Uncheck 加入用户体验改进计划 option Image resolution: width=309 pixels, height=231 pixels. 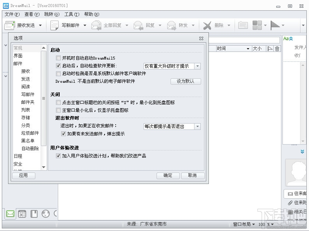tap(58, 156)
